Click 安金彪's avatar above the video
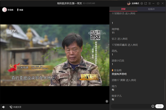Image resolution: width=166 pixels, height=110 pixels. tap(4, 10)
